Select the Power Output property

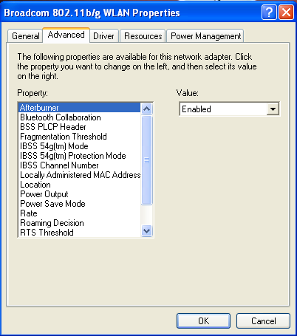79,194
